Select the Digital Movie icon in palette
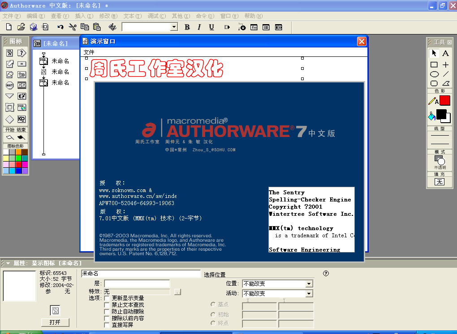This screenshot has height=334, width=457. 22,86
